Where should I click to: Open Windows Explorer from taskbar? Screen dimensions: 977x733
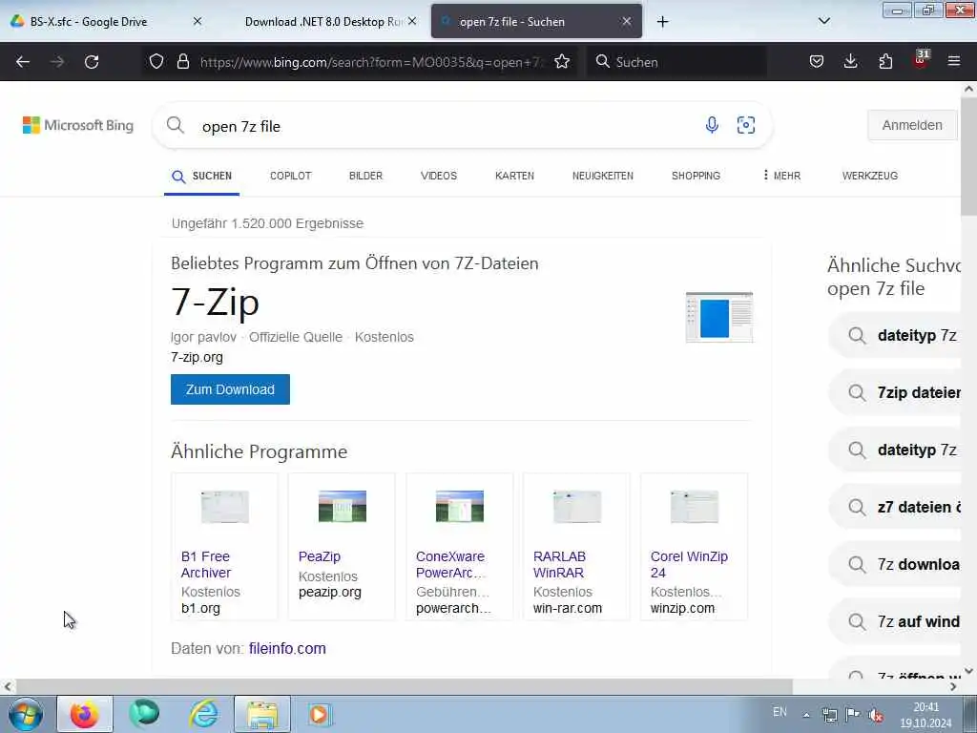coord(262,714)
